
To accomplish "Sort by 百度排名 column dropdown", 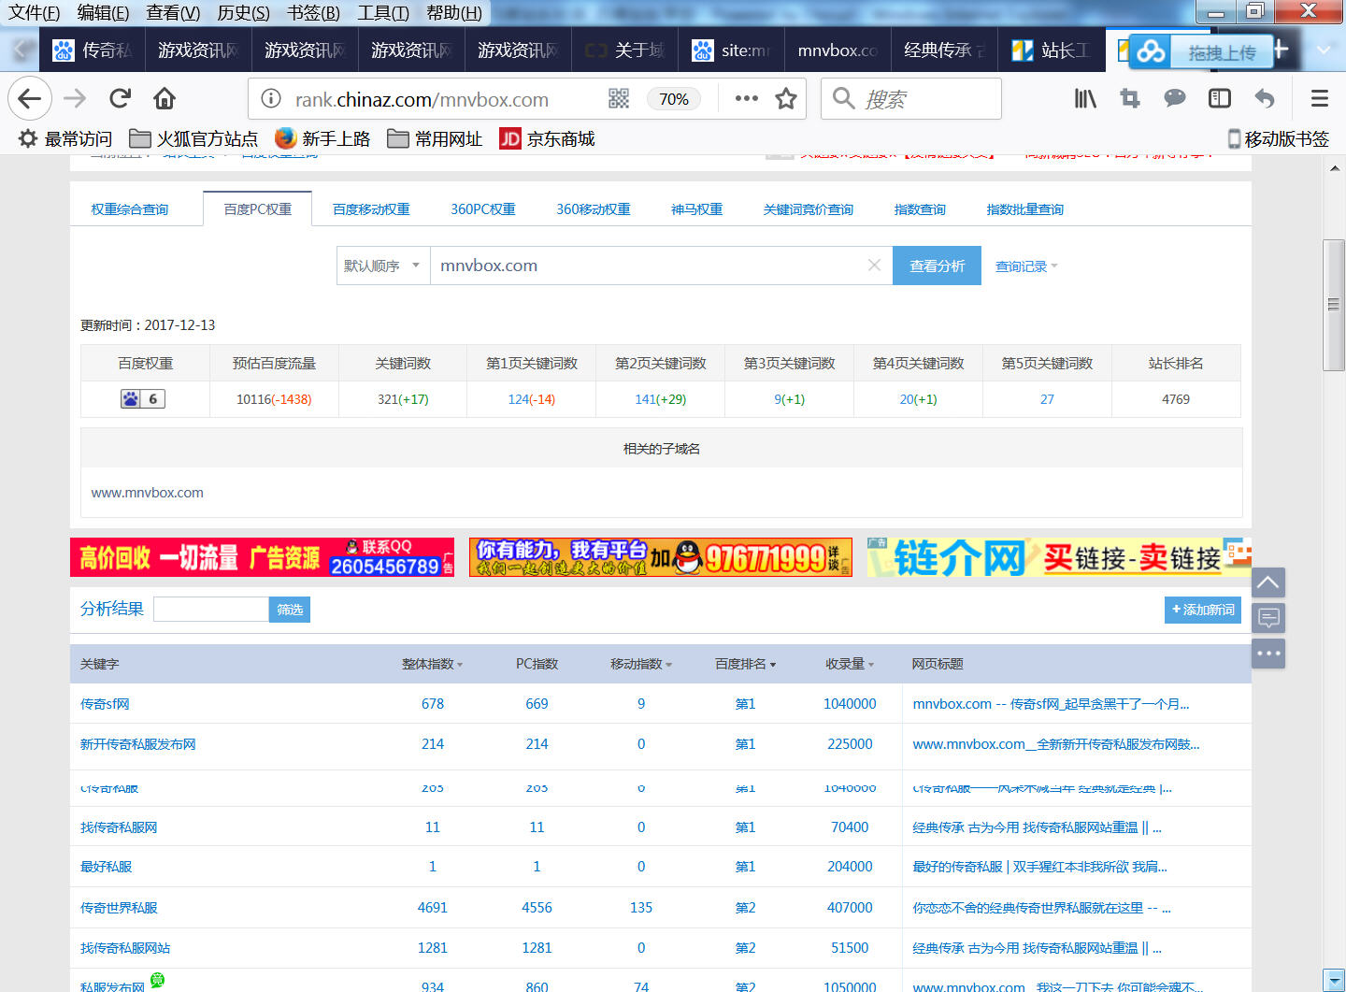I will click(745, 664).
